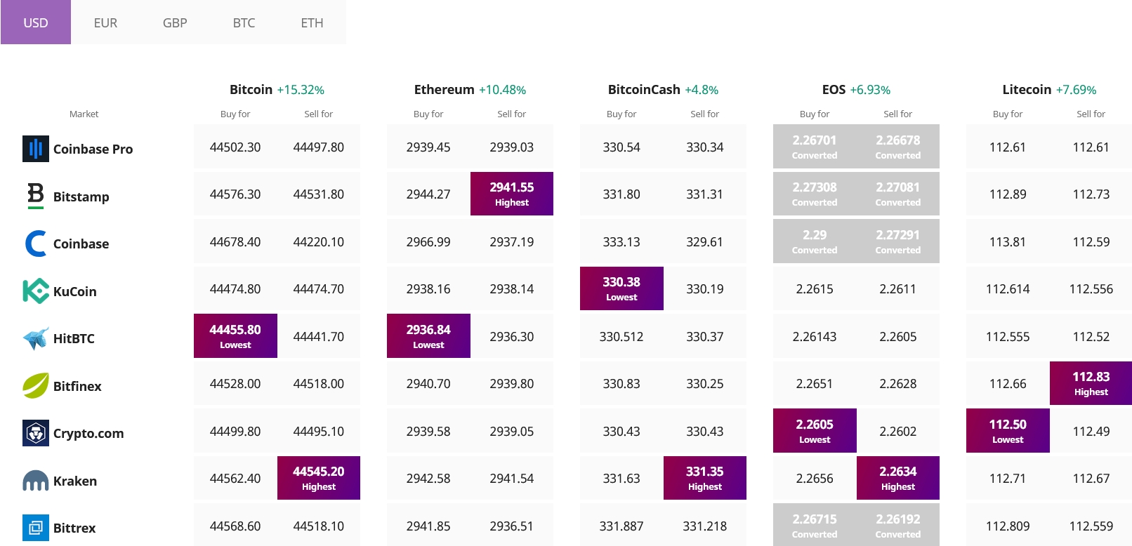Click the Coinbase Pro logo icon
The width and height of the screenshot is (1132, 546).
(x=36, y=149)
